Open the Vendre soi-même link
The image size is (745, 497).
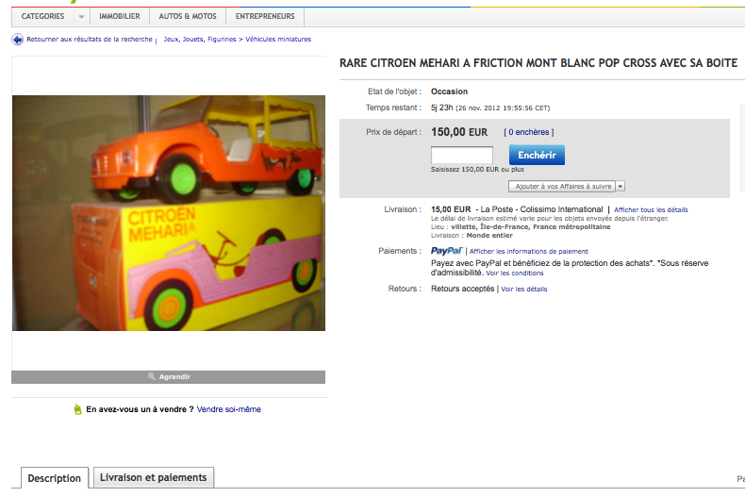(x=229, y=409)
